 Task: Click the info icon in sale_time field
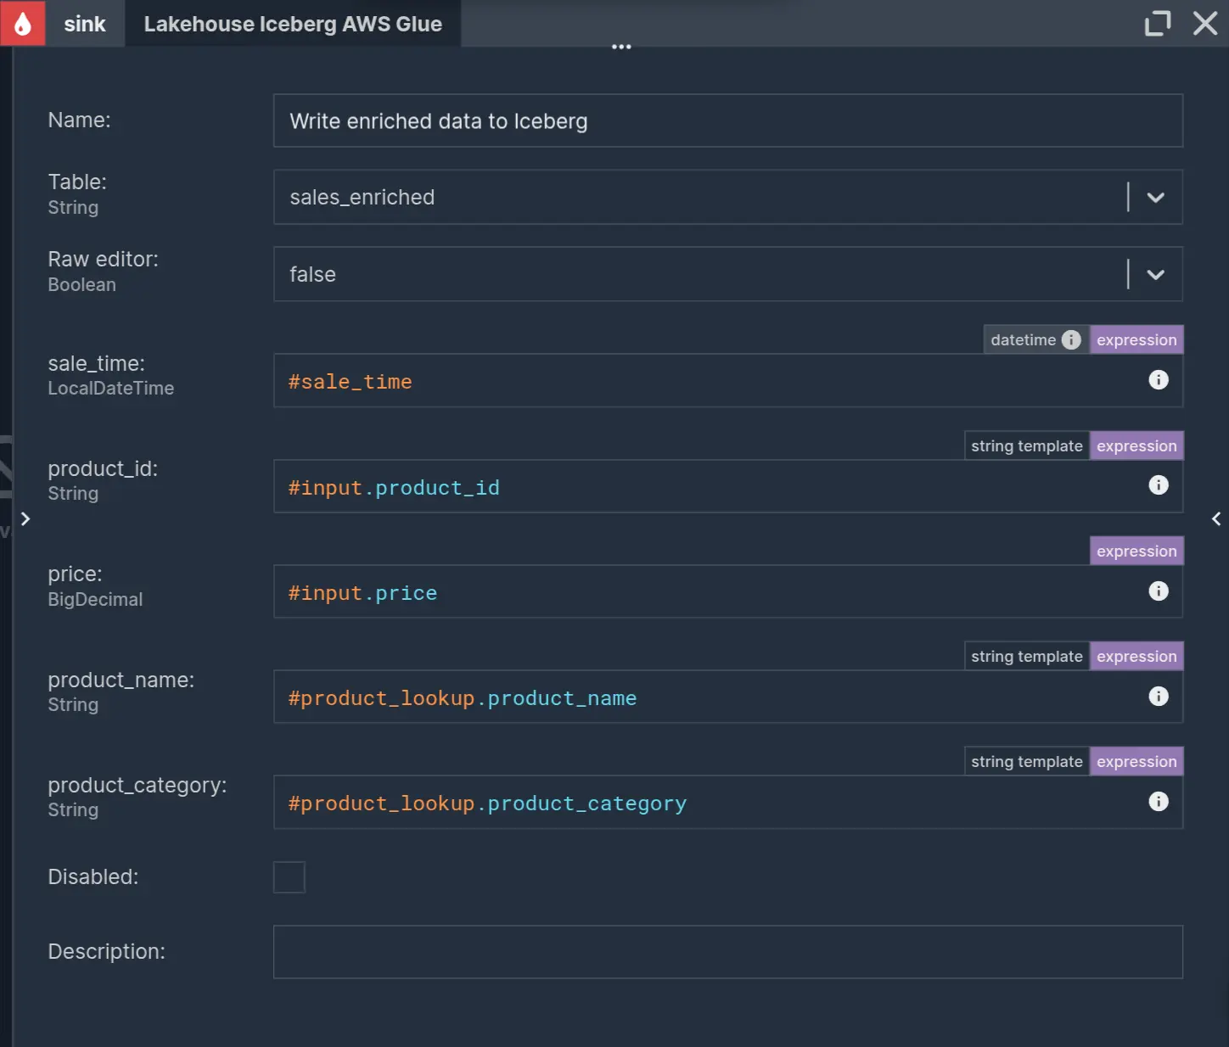coord(1159,379)
